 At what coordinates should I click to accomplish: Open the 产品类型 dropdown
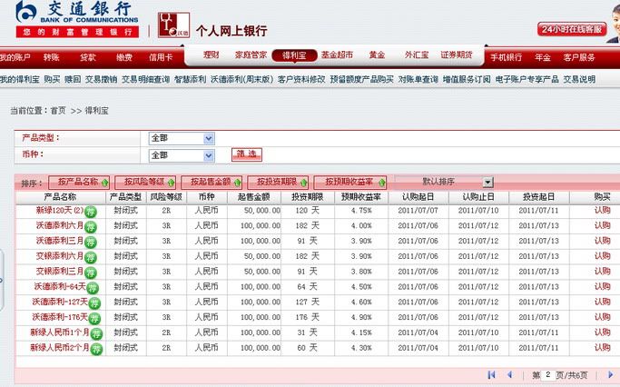209,138
